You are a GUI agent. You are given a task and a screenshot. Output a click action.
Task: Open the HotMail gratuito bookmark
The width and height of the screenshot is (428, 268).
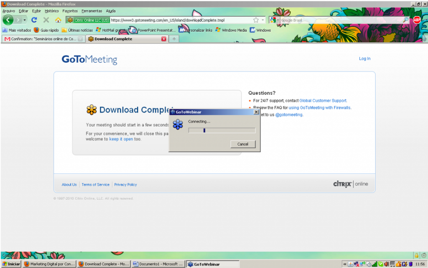point(112,30)
